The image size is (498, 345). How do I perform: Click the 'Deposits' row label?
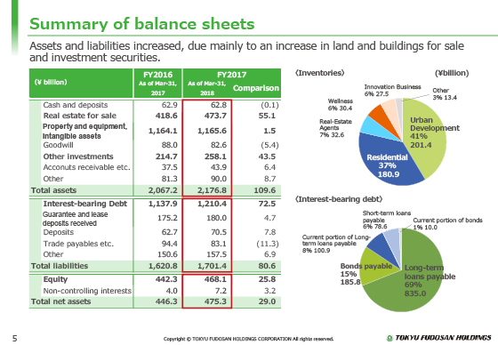tap(59, 232)
